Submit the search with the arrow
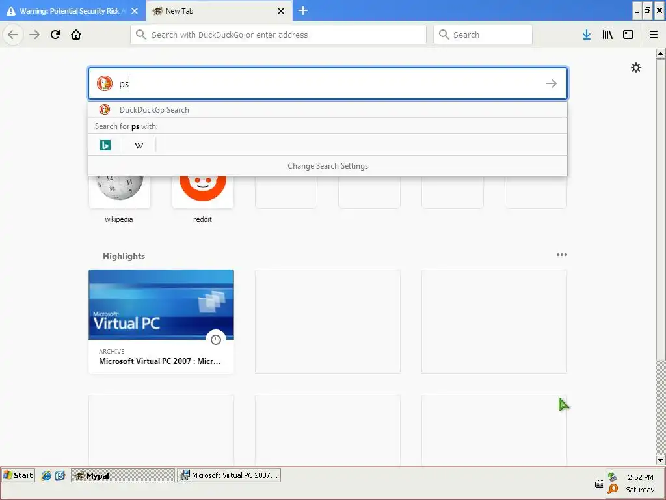 552,83
